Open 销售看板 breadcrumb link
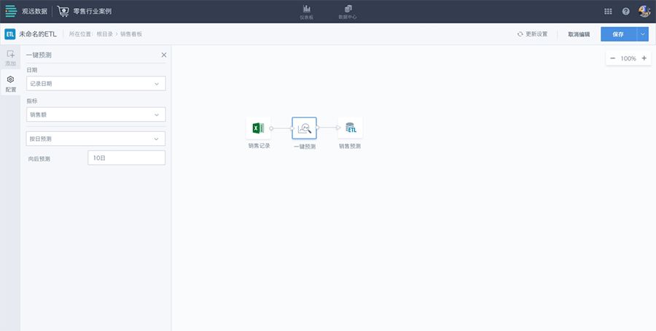Image resolution: width=656 pixels, height=331 pixels. click(x=131, y=34)
